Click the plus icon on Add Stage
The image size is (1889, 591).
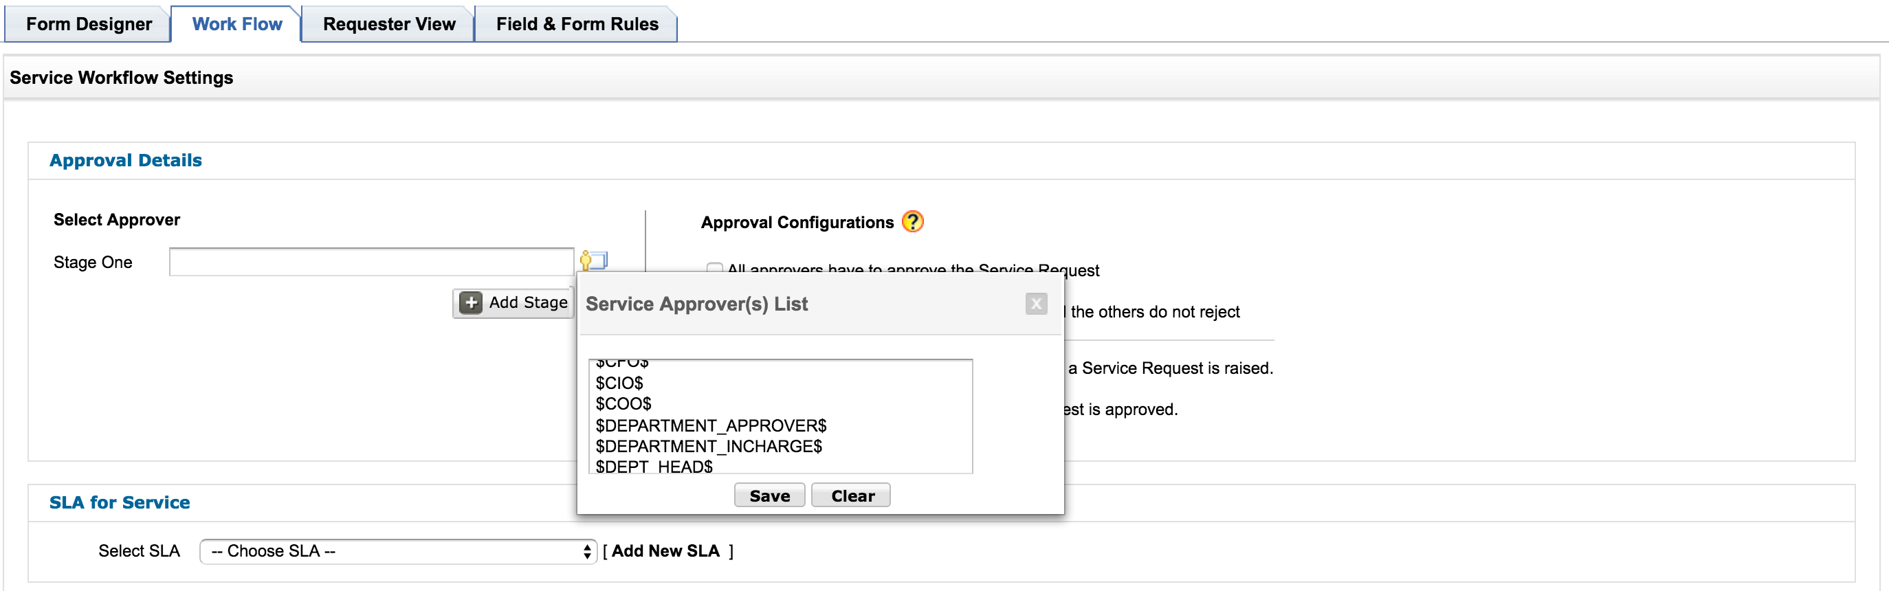[x=471, y=303]
